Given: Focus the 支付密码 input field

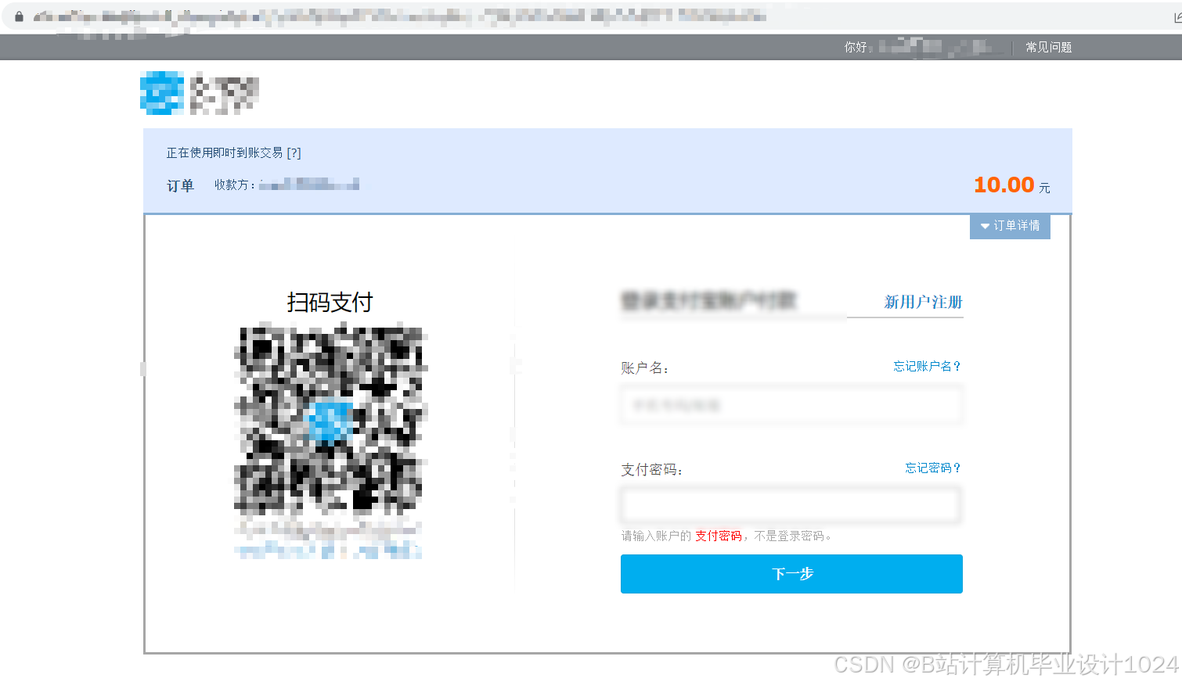Looking at the screenshot, I should point(791,506).
